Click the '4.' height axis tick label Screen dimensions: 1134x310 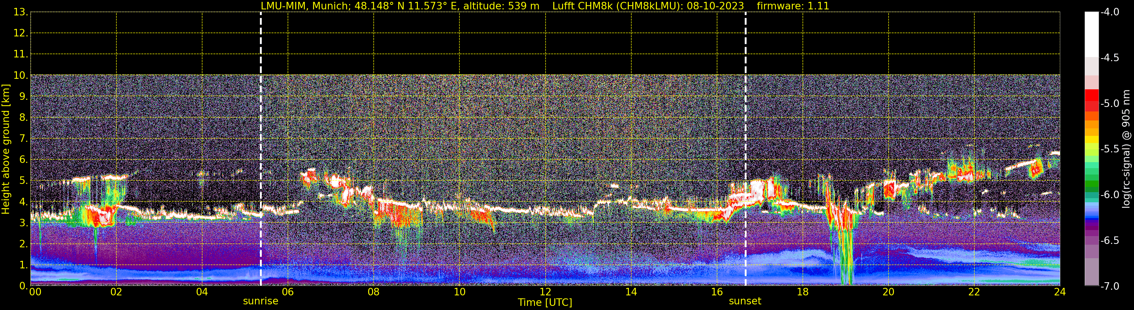pos(23,202)
